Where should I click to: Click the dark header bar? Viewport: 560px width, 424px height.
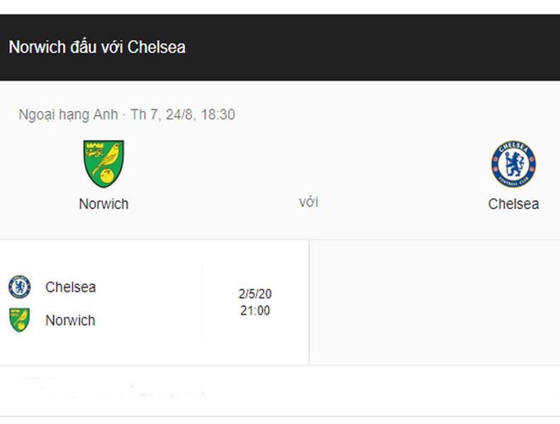[x=280, y=47]
